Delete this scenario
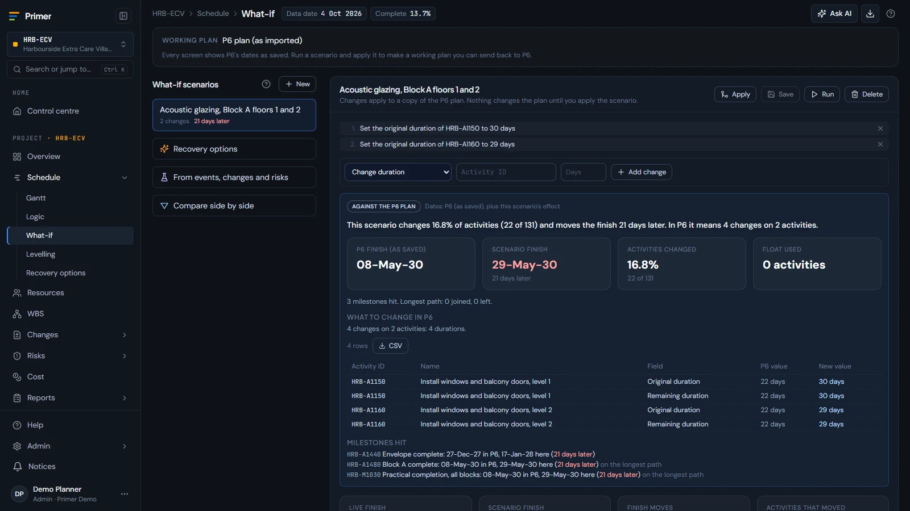 pyautogui.click(x=867, y=94)
